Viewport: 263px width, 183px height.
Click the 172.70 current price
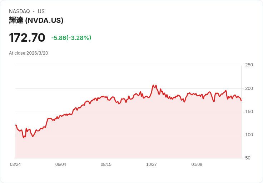point(27,37)
